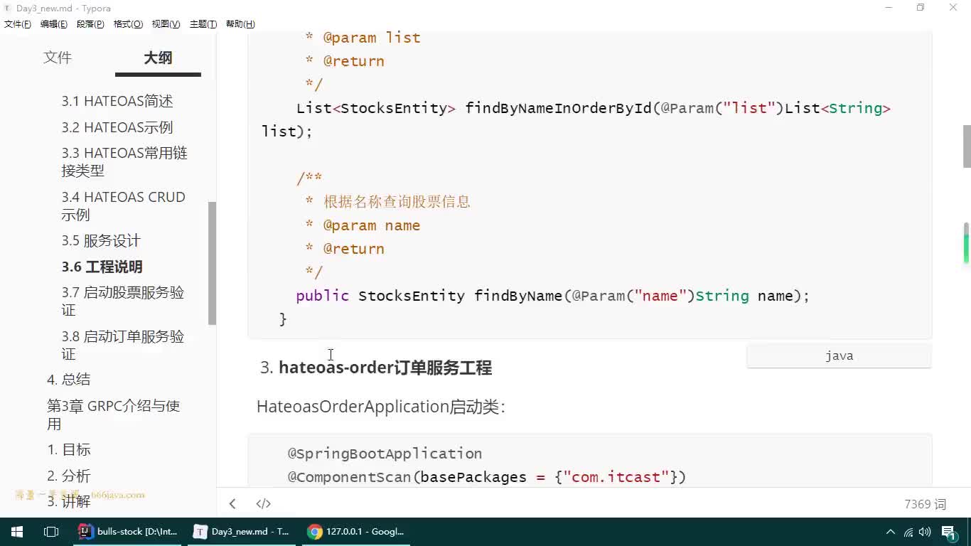Open the 视图(V) menu
This screenshot has height=546, width=971.
(166, 24)
